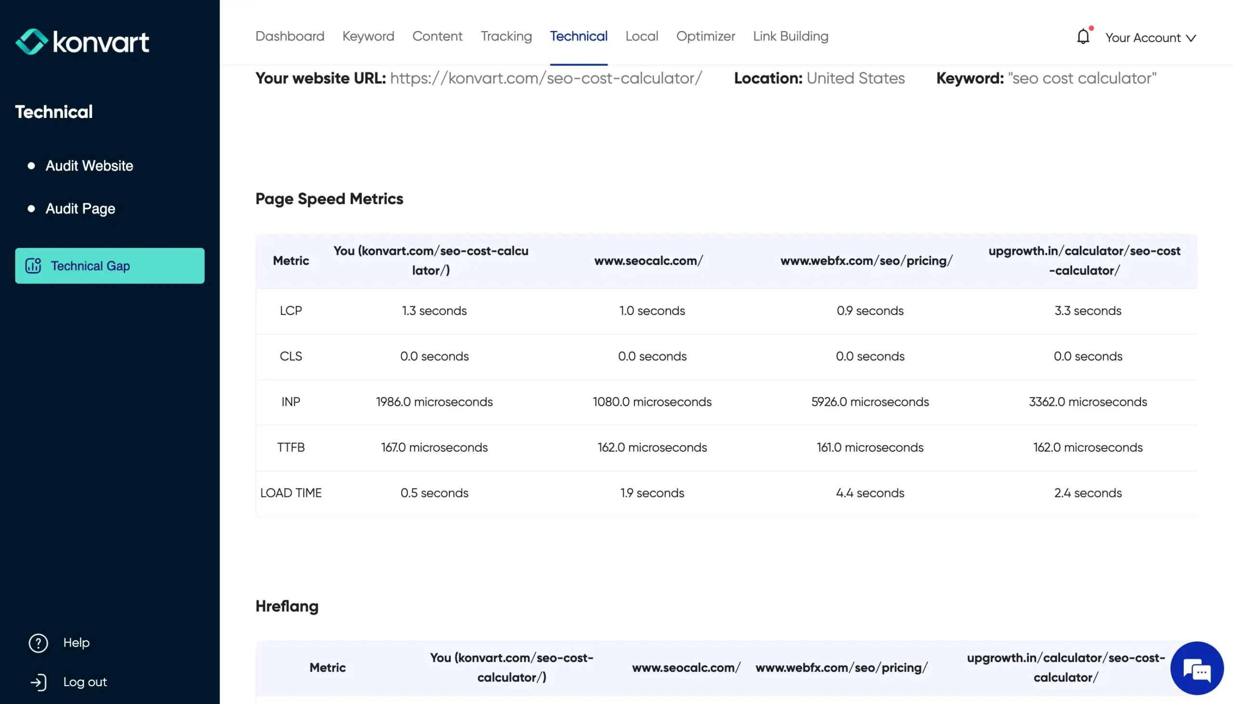Switch to the Keyword tab

coord(368,36)
